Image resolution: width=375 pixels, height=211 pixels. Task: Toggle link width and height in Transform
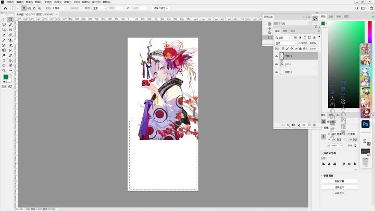323,136
